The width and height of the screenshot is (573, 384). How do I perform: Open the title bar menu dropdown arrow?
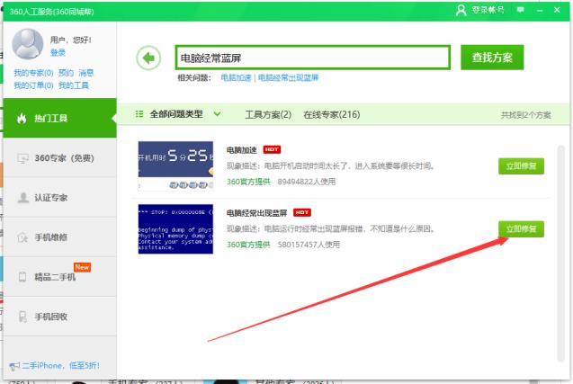tap(524, 9)
